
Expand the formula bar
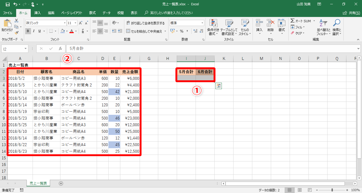point(359,49)
